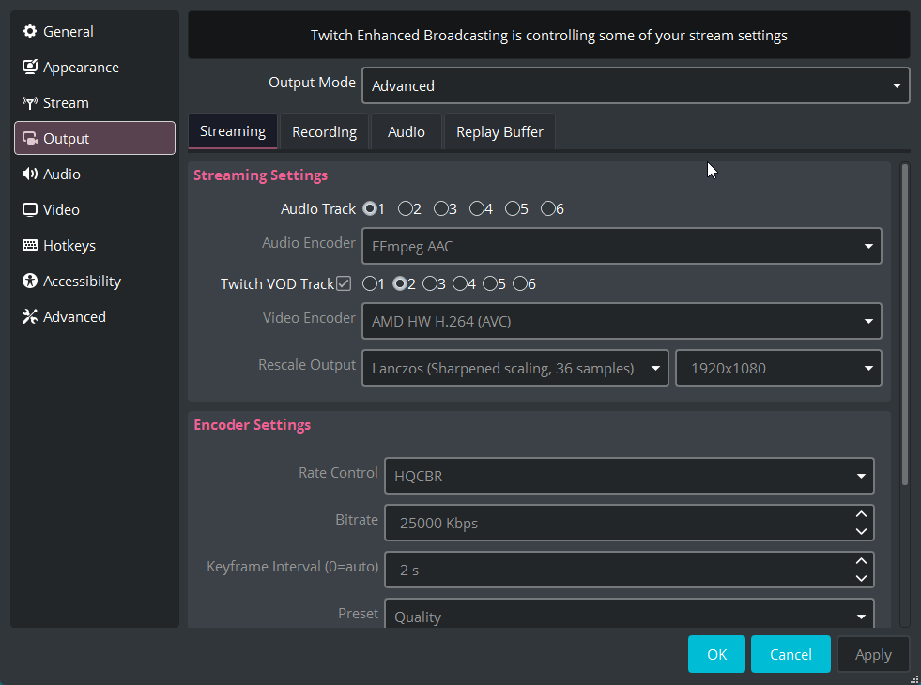Open the Stream settings label
921x685 pixels.
tap(66, 102)
